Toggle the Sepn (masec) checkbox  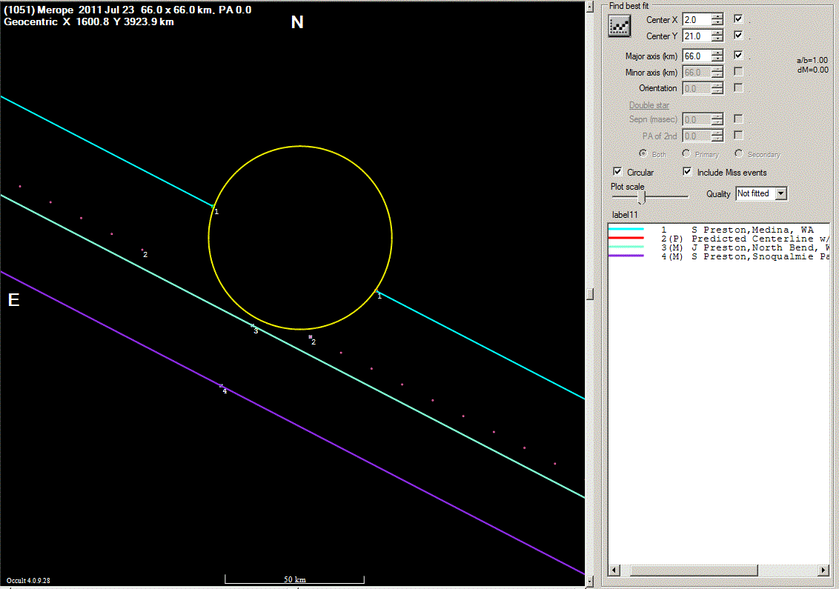[x=738, y=119]
